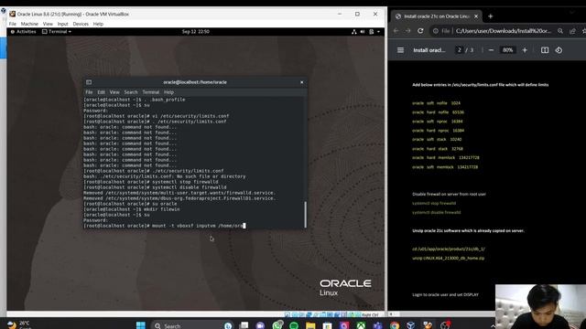Open the PDF viewer sidebar hamburger menu
The height and width of the screenshot is (329, 586).
pos(400,50)
